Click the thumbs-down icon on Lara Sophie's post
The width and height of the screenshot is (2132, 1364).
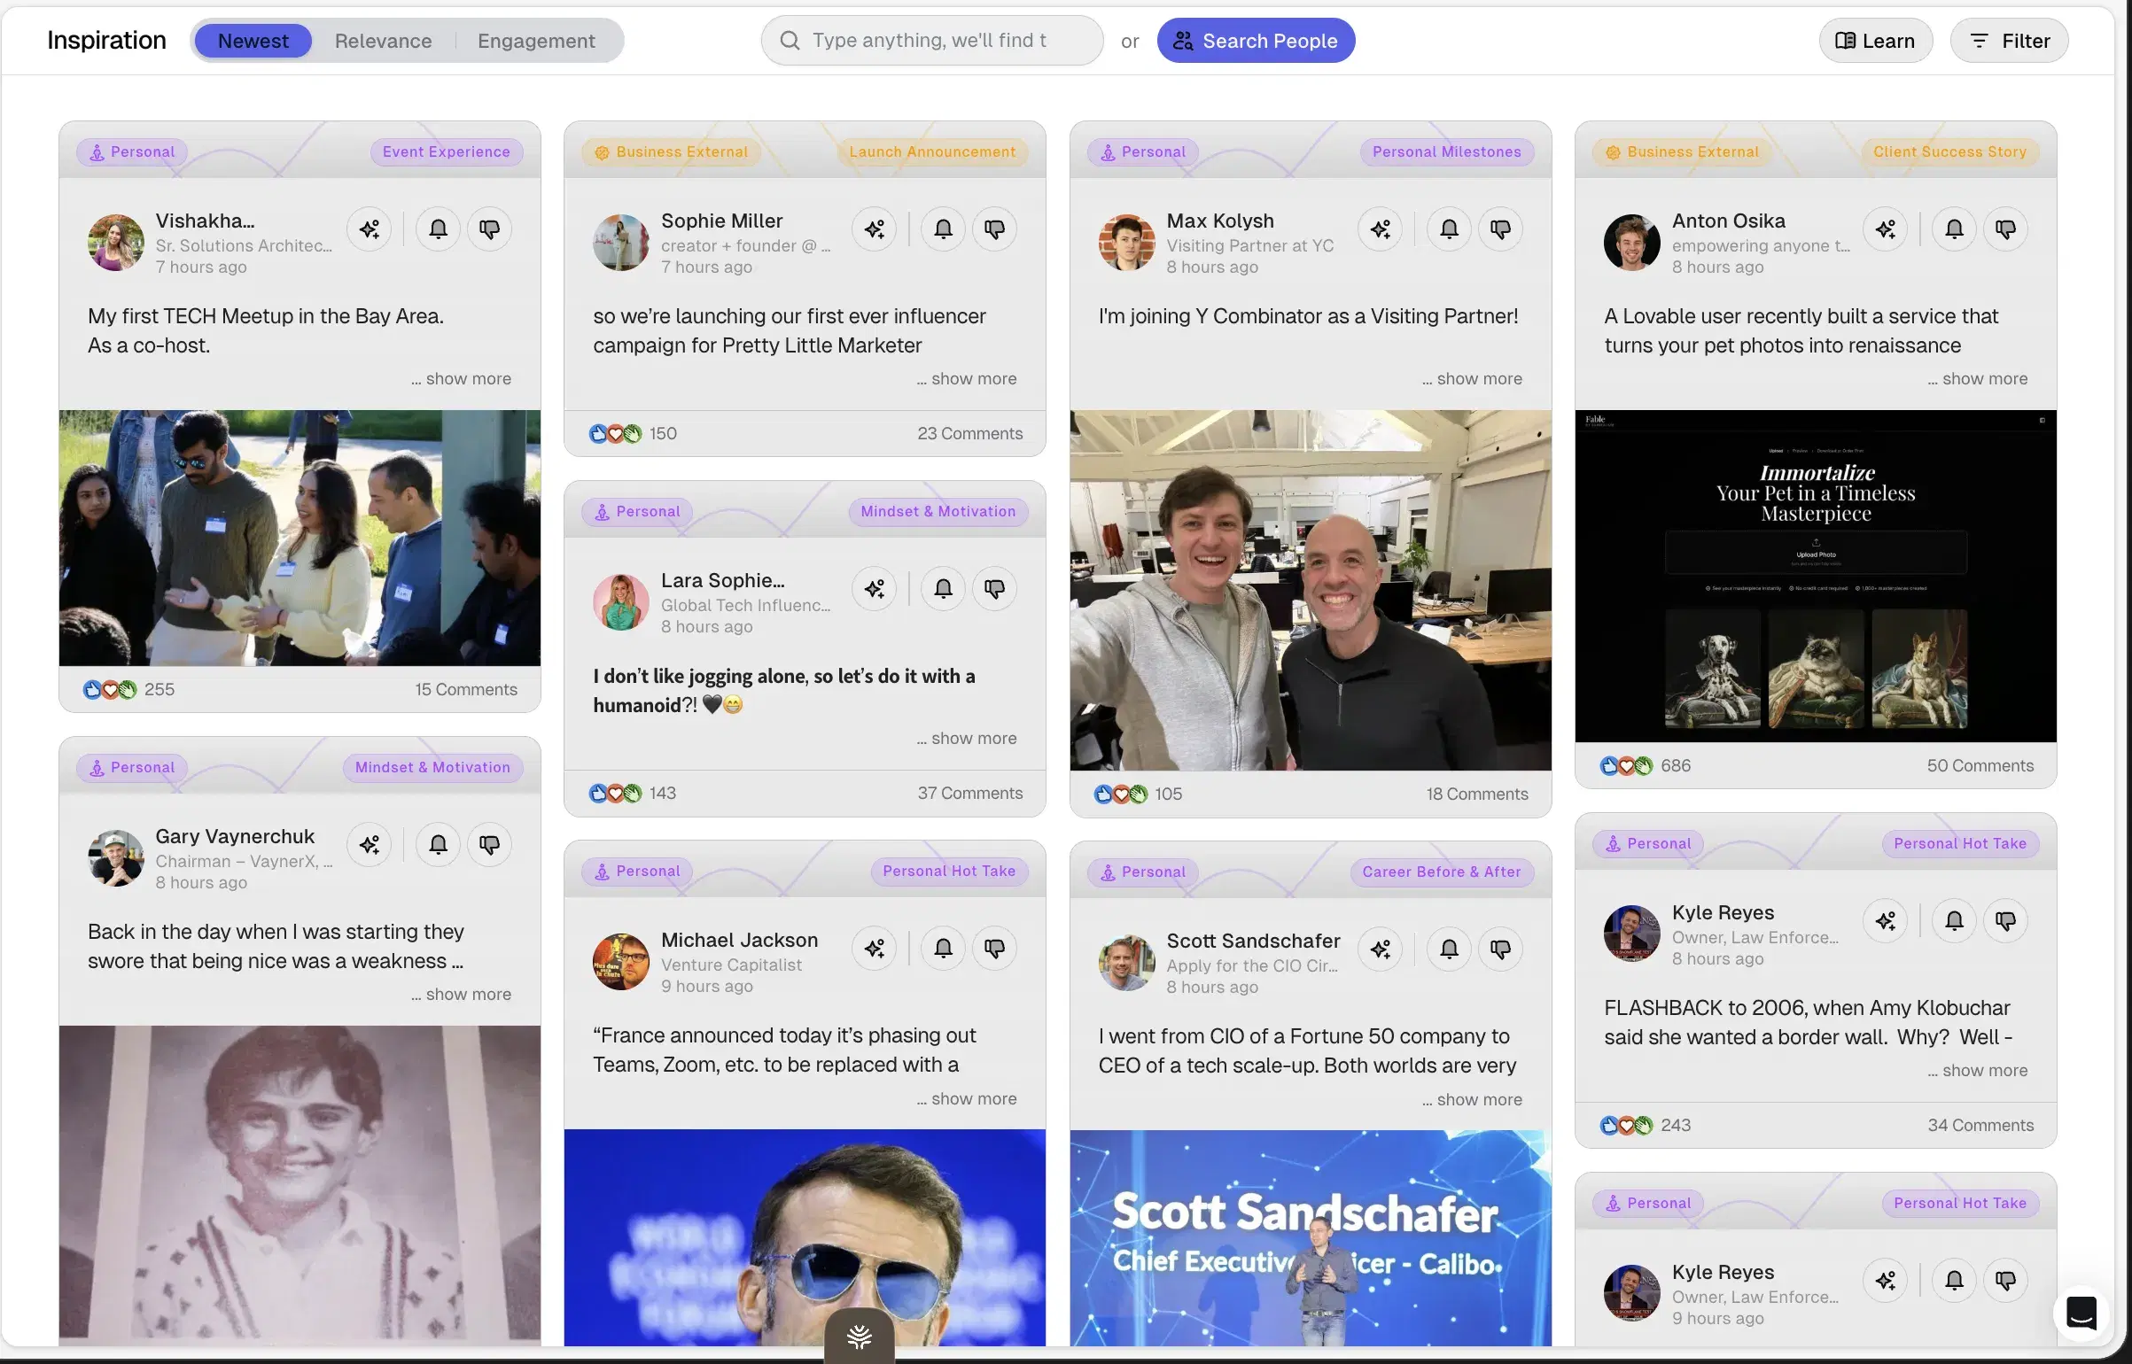point(994,589)
